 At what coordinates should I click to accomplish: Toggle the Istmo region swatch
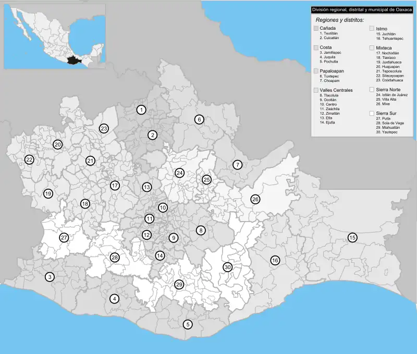[371, 28]
